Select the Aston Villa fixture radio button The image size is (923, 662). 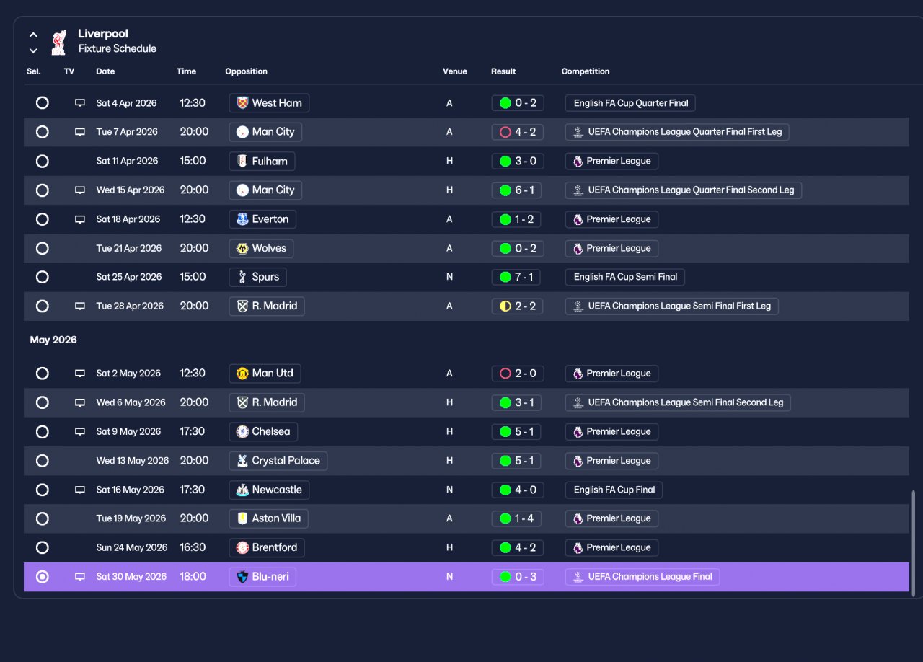coord(43,518)
